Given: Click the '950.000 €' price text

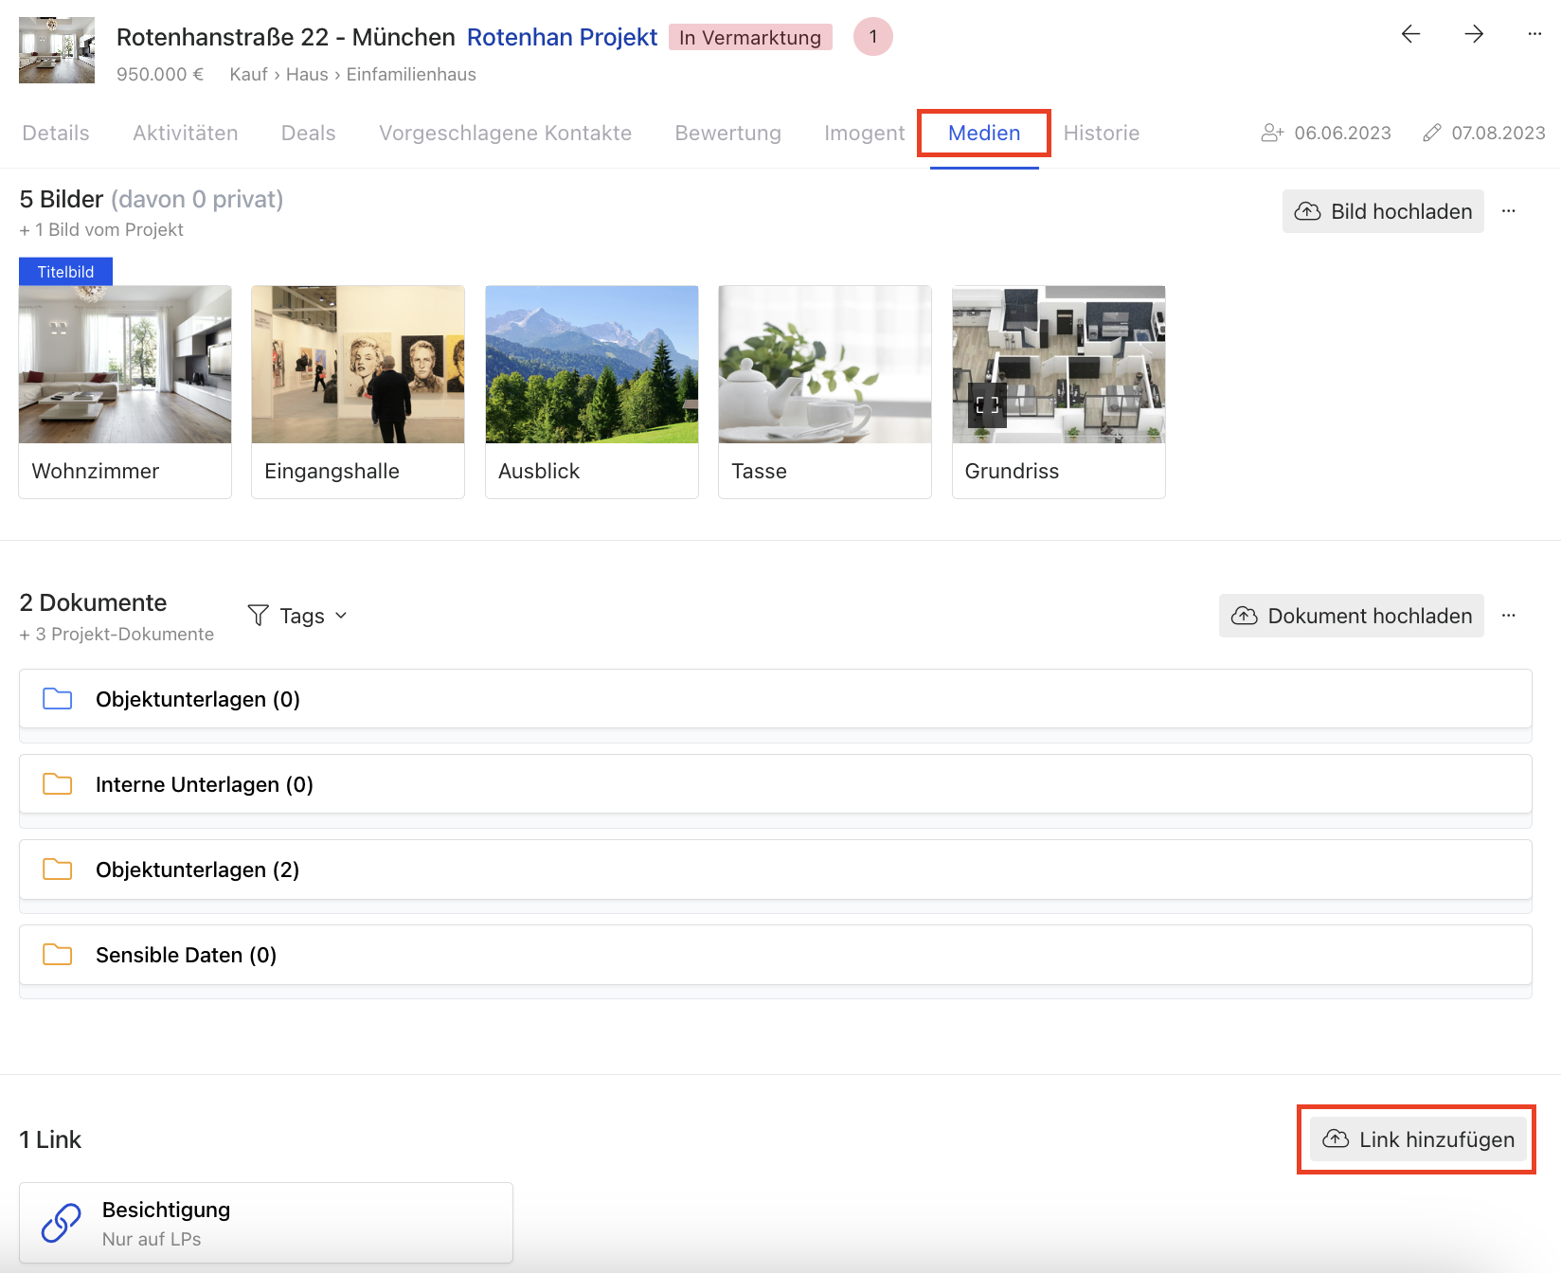Looking at the screenshot, I should (160, 75).
